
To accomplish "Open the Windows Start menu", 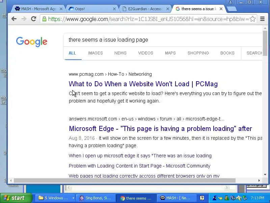I will pyautogui.click(x=16, y=198).
